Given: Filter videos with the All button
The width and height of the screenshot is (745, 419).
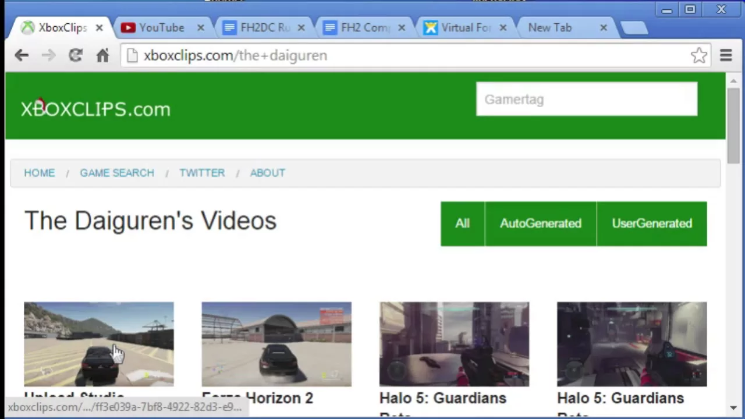Looking at the screenshot, I should [x=463, y=223].
